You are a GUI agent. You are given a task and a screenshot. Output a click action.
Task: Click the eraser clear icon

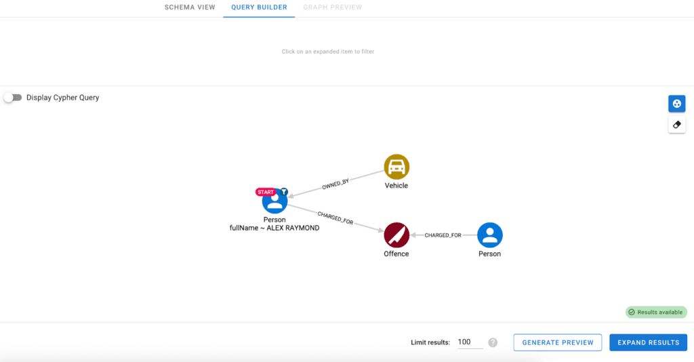click(x=676, y=125)
